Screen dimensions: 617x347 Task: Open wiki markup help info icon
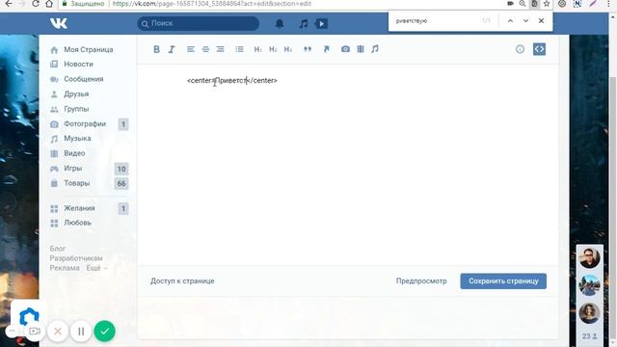coord(520,49)
